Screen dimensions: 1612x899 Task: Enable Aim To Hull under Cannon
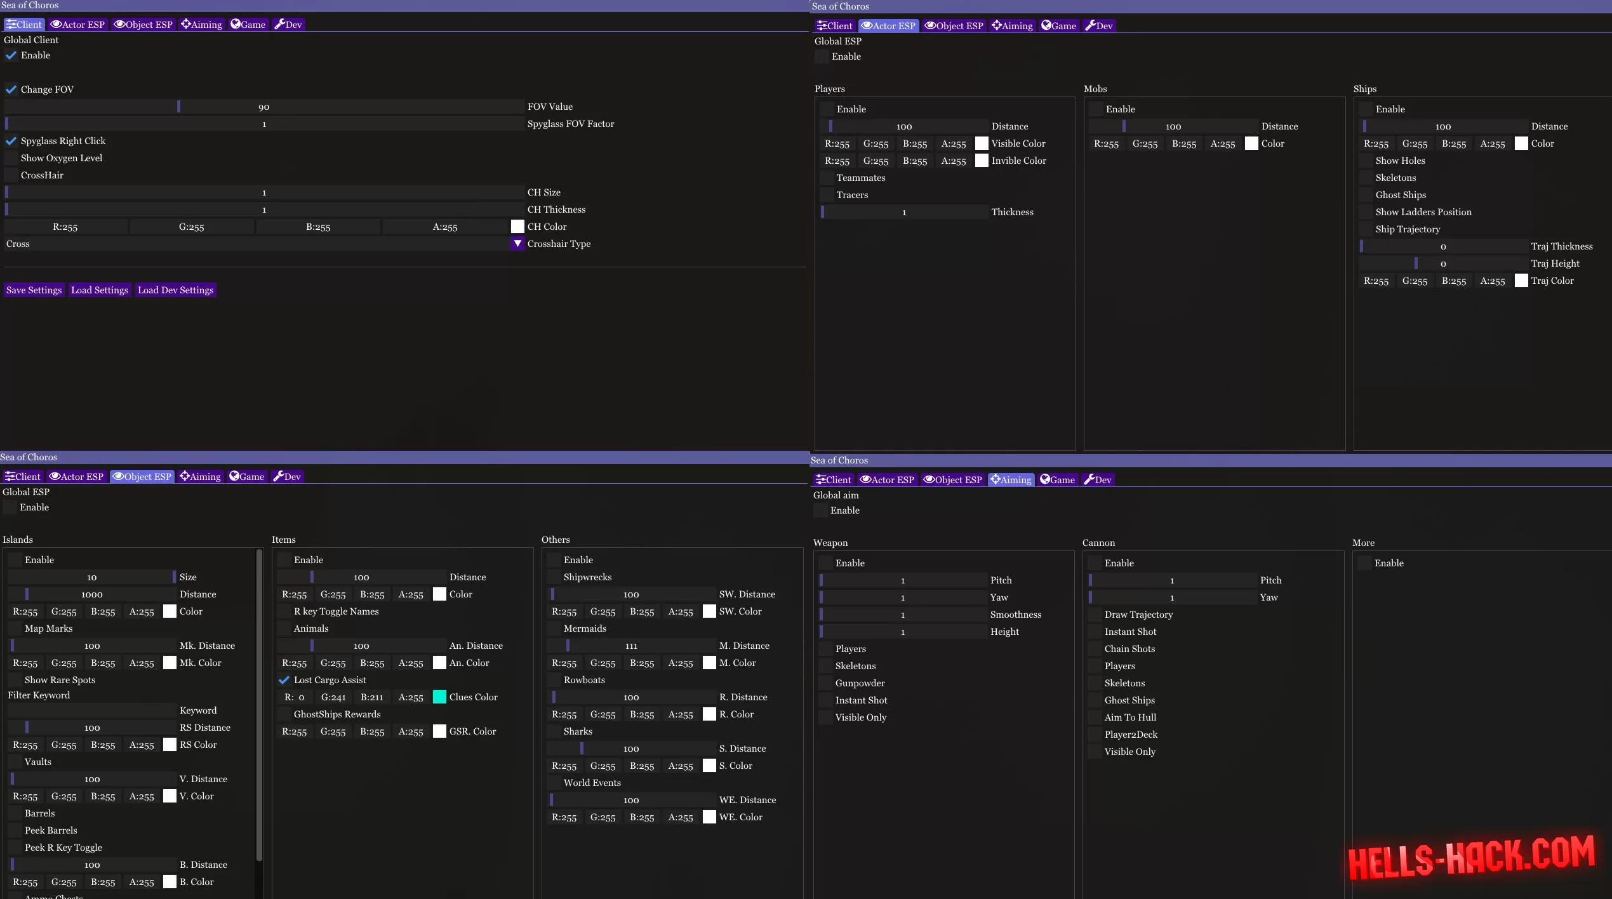pyautogui.click(x=1095, y=717)
